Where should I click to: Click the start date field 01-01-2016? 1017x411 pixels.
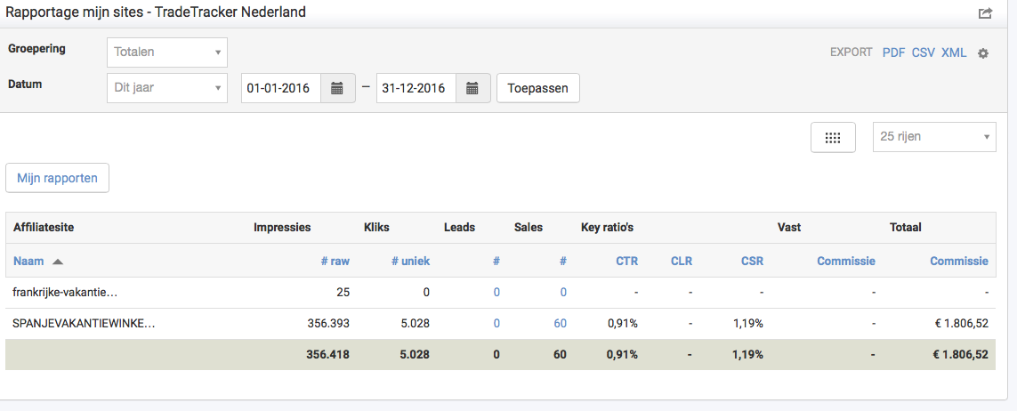(281, 88)
